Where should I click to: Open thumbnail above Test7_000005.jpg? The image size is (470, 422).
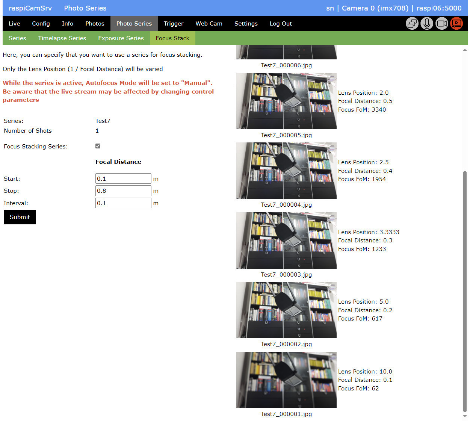pyautogui.click(x=286, y=101)
